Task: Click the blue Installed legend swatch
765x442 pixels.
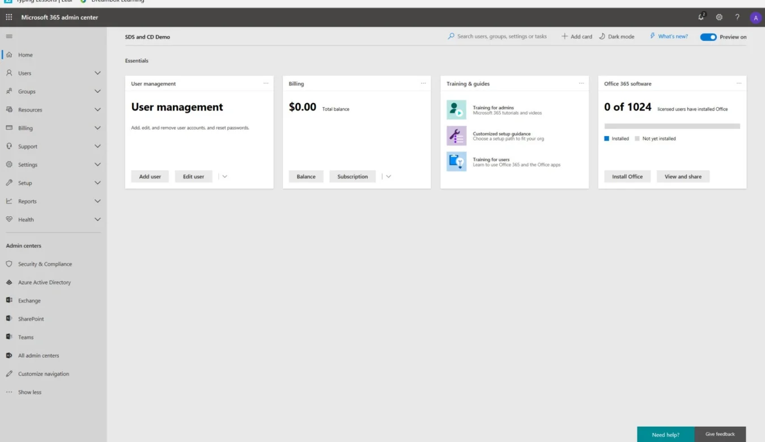Action: 607,138
